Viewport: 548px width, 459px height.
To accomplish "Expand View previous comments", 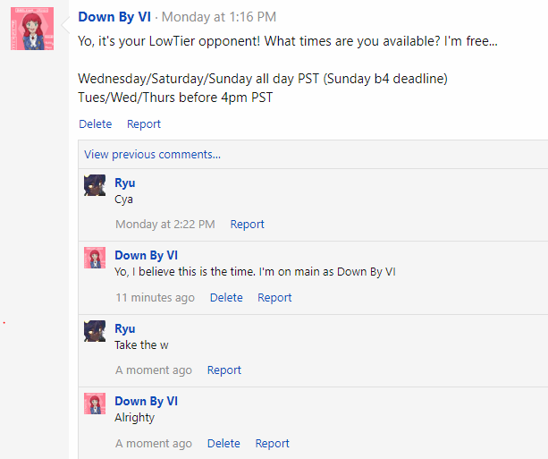I will [x=152, y=154].
